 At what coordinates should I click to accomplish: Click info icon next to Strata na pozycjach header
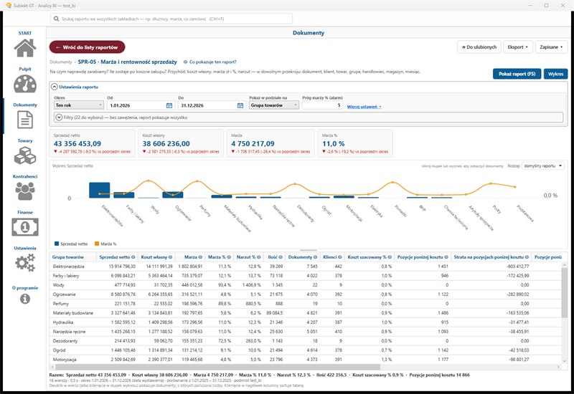(x=527, y=257)
